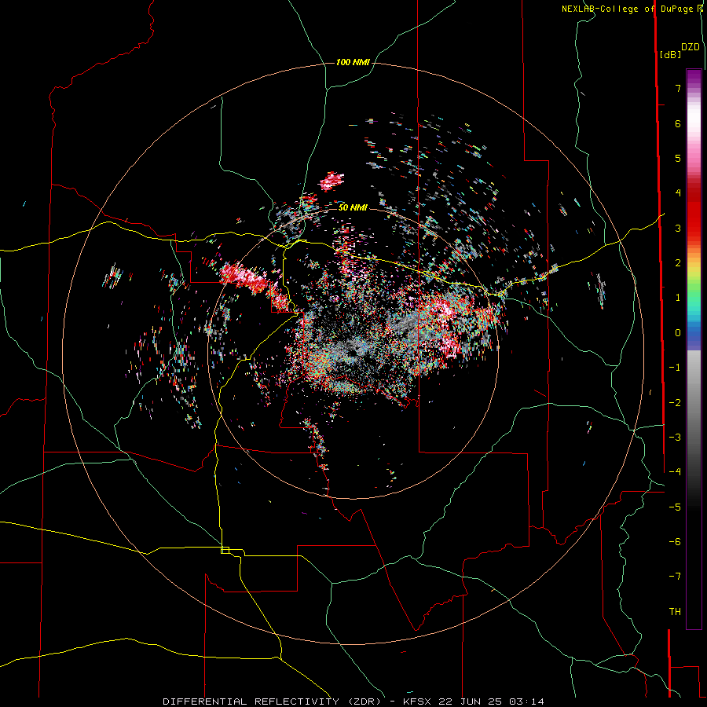Click the 50 NMI range ring label
The height and width of the screenshot is (707, 707).
353,207
